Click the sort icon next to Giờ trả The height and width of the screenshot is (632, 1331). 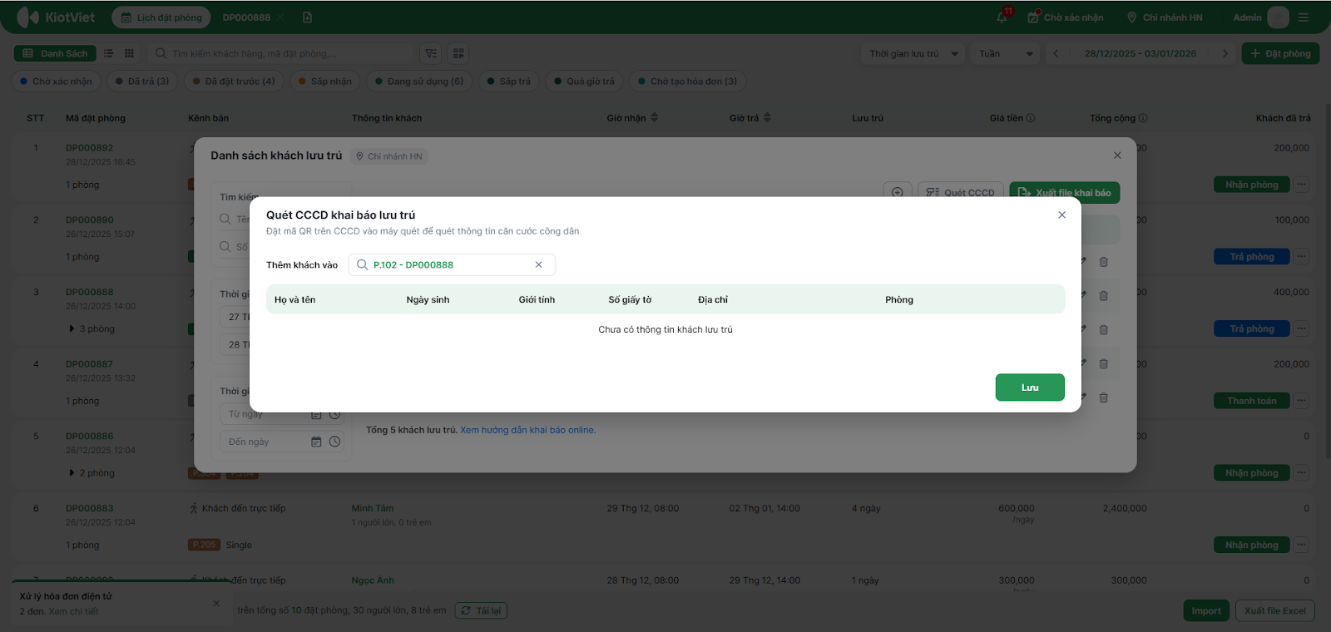coord(767,117)
